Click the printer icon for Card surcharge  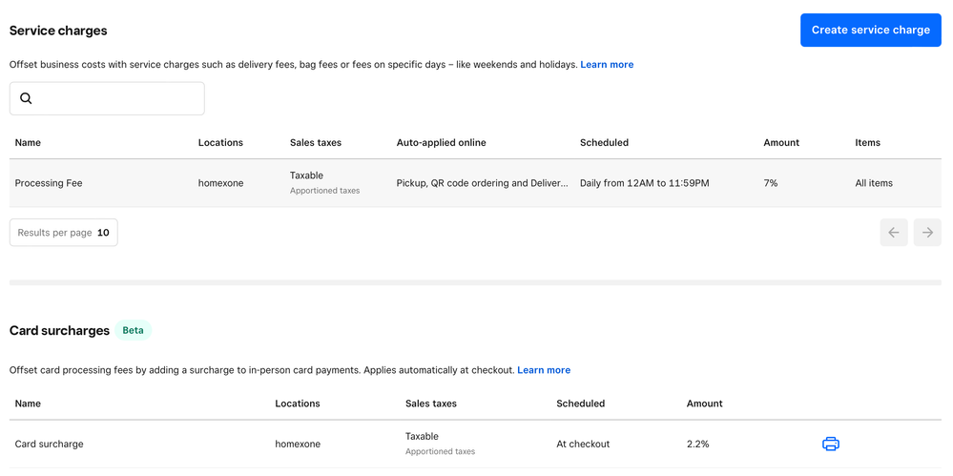point(831,445)
